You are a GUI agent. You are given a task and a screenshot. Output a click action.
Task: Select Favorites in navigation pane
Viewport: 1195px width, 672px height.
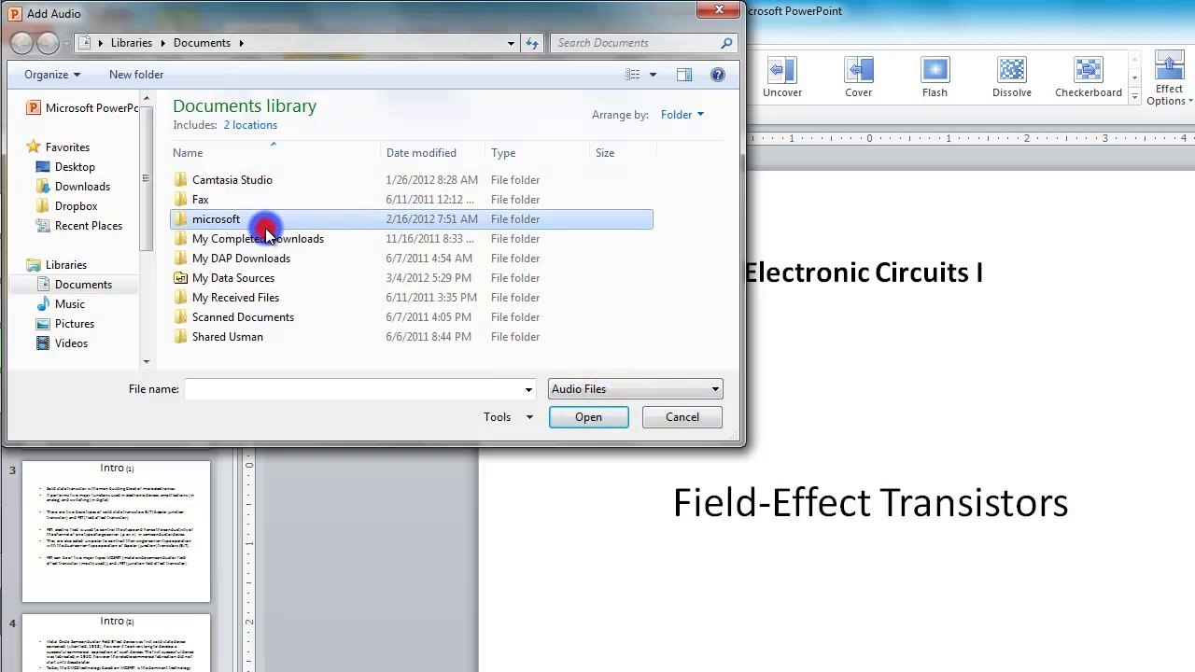67,147
